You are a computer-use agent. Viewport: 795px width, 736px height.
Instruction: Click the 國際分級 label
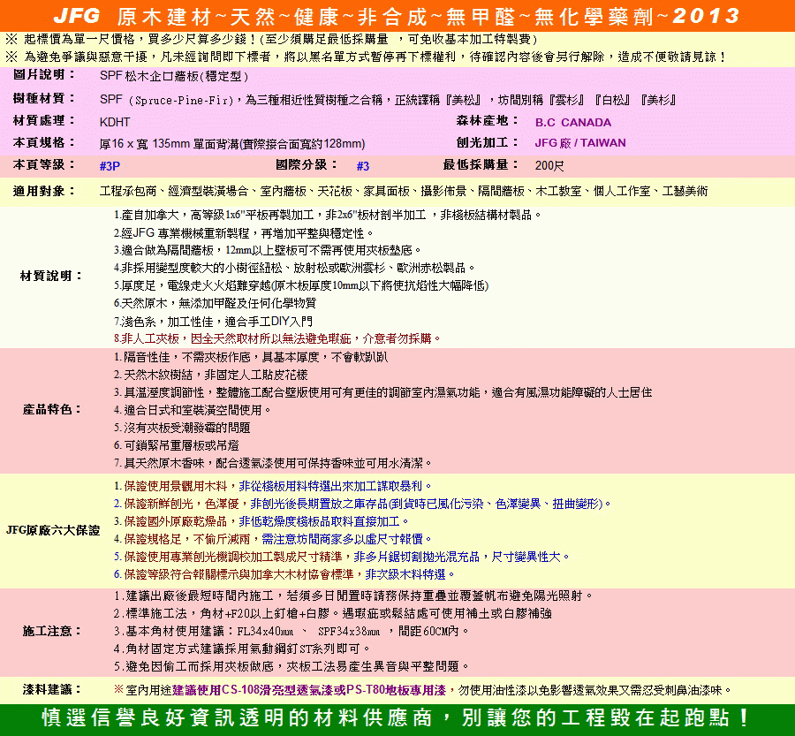pyautogui.click(x=307, y=165)
